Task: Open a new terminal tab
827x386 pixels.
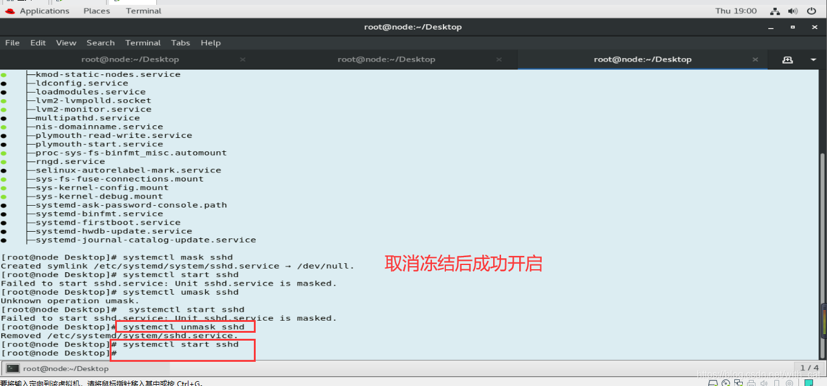Action: point(788,60)
